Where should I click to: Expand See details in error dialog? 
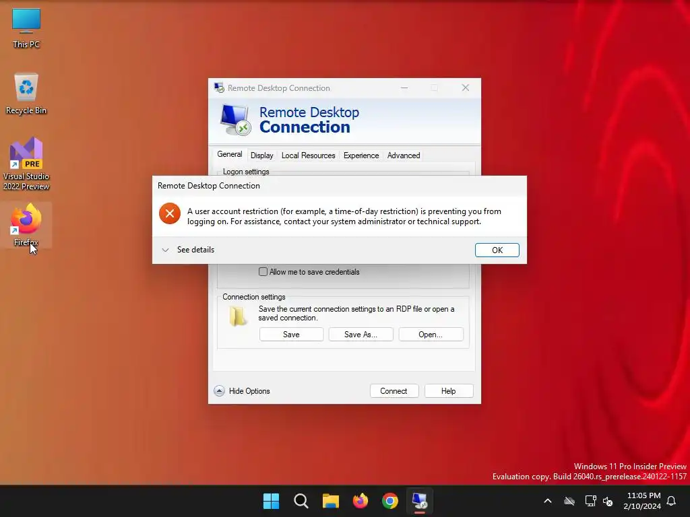[x=188, y=250]
